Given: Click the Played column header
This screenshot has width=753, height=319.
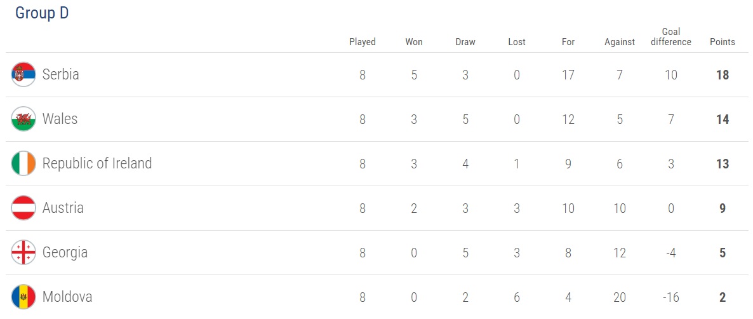Looking at the screenshot, I should [x=363, y=42].
